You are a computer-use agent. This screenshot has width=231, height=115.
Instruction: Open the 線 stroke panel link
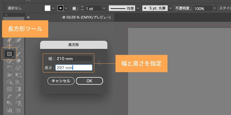pos(75,8)
